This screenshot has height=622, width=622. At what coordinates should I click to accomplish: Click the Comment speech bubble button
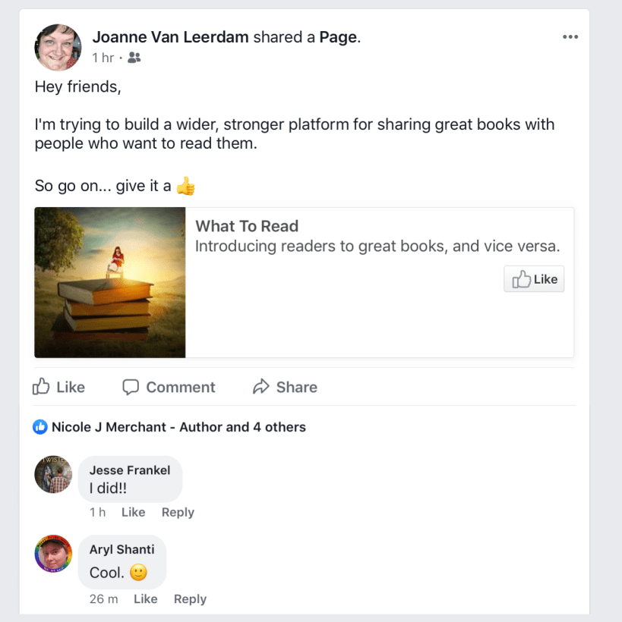pos(169,387)
